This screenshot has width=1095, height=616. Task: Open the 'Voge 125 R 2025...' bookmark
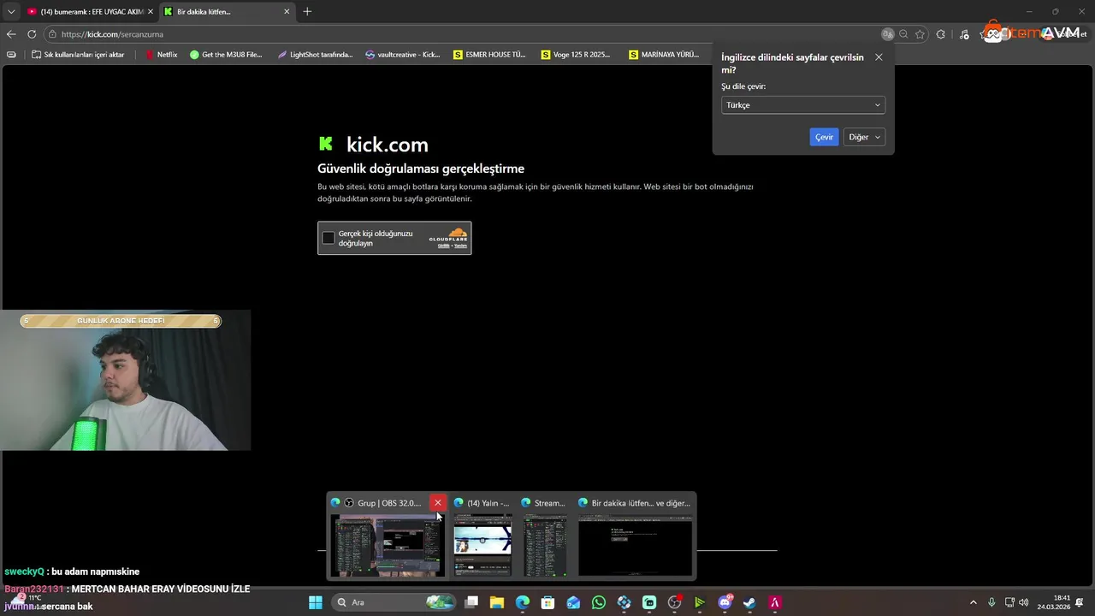[576, 54]
